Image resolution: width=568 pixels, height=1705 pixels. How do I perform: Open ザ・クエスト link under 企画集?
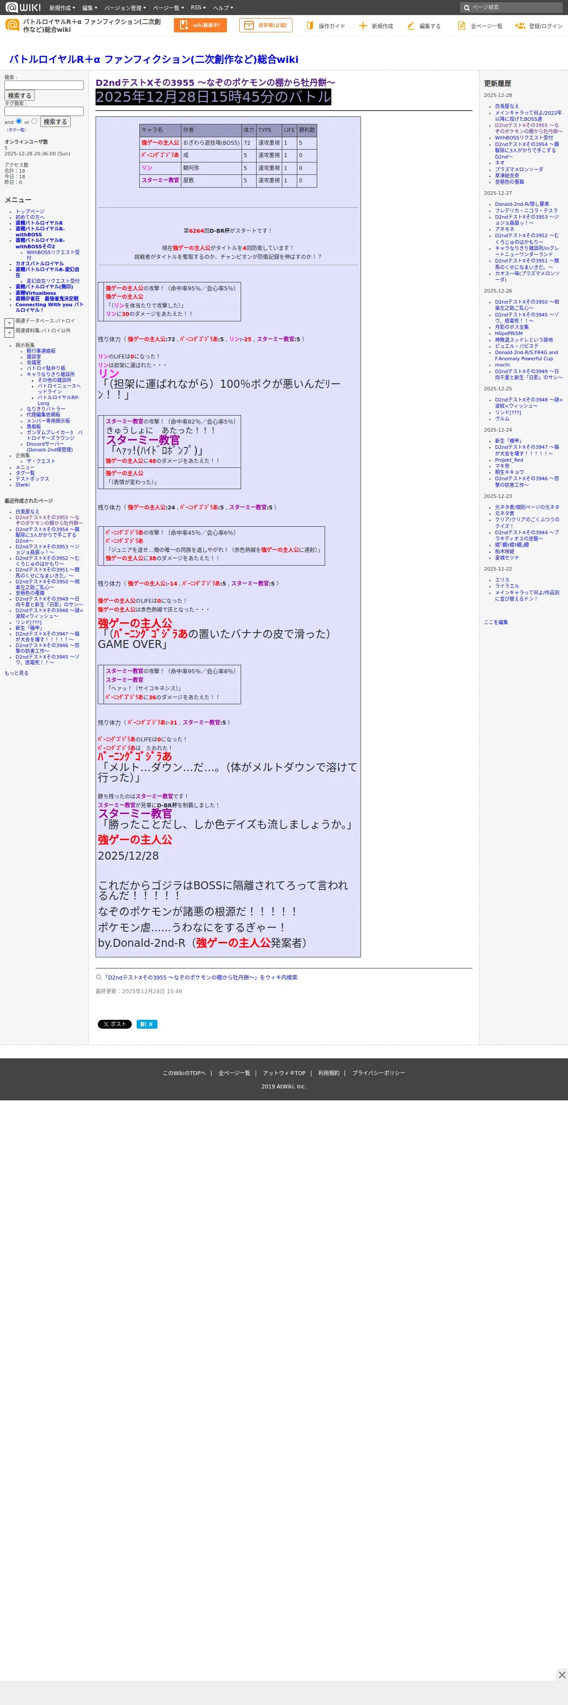(x=41, y=461)
